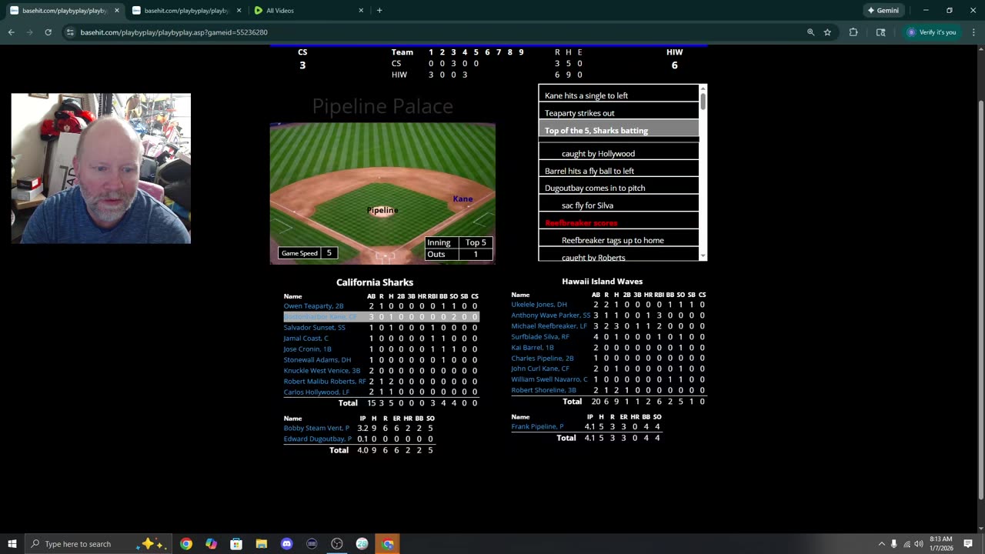985x554 pixels.
Task: Select 'Barrel hits a fly ball to left'
Action: [x=619, y=171]
